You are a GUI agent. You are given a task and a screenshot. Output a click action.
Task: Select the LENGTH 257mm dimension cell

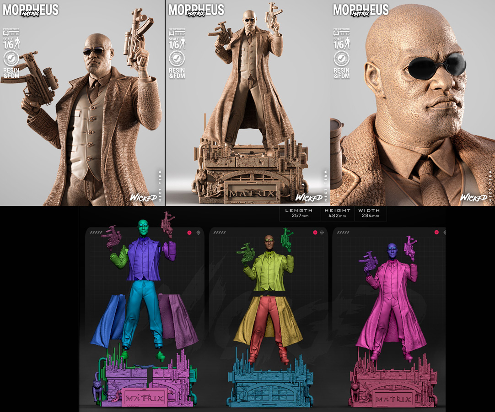pos(299,213)
